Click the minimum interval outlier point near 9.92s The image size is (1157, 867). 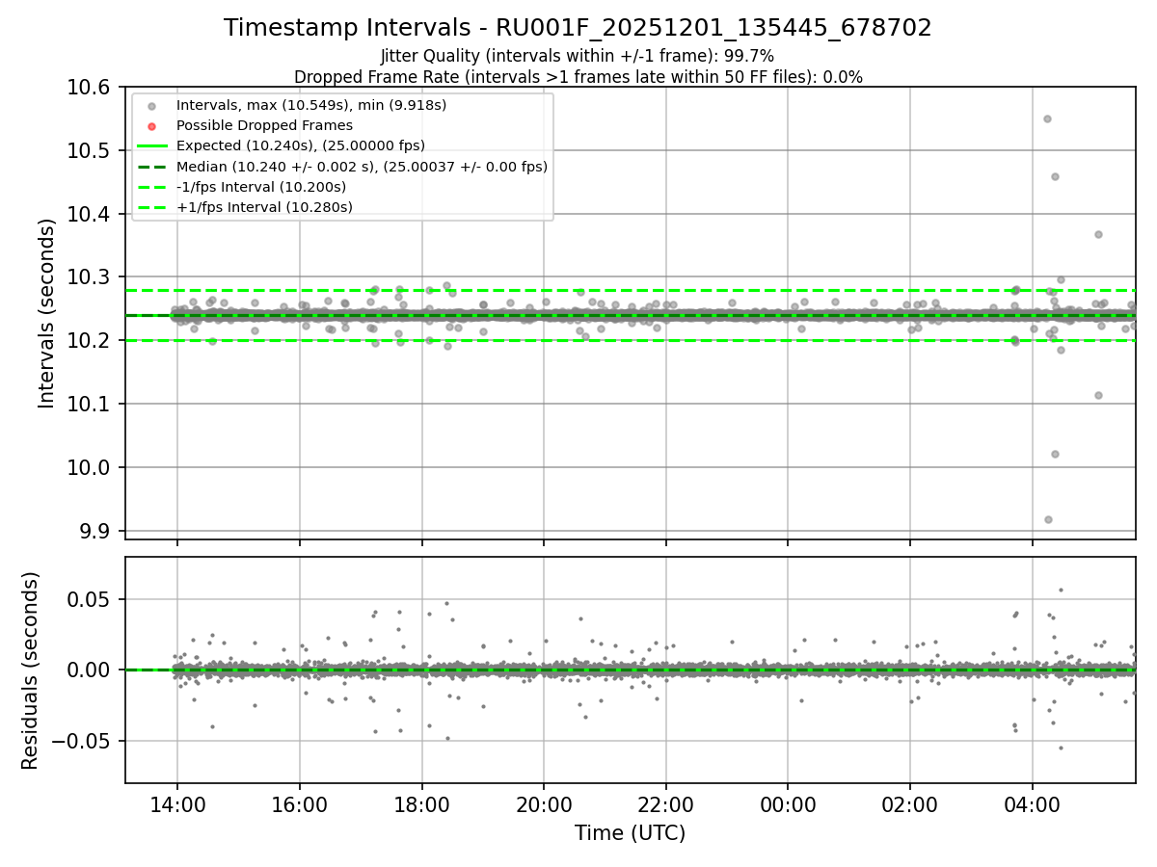(x=1048, y=519)
